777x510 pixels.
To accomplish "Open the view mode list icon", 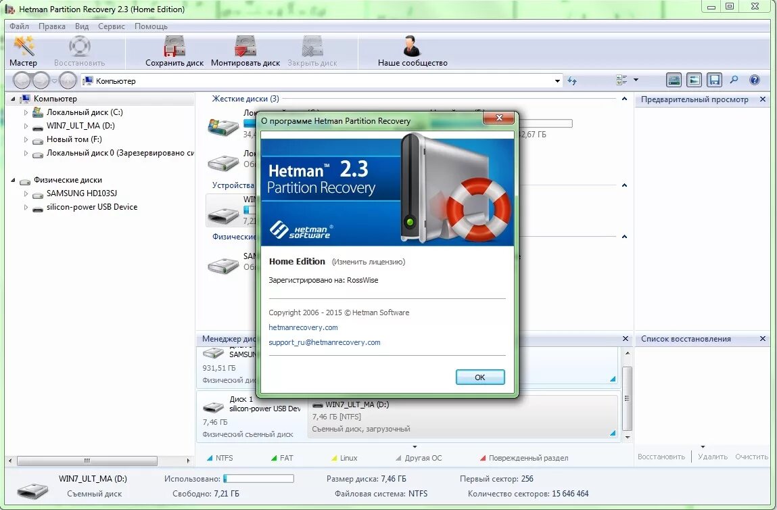I will (621, 80).
